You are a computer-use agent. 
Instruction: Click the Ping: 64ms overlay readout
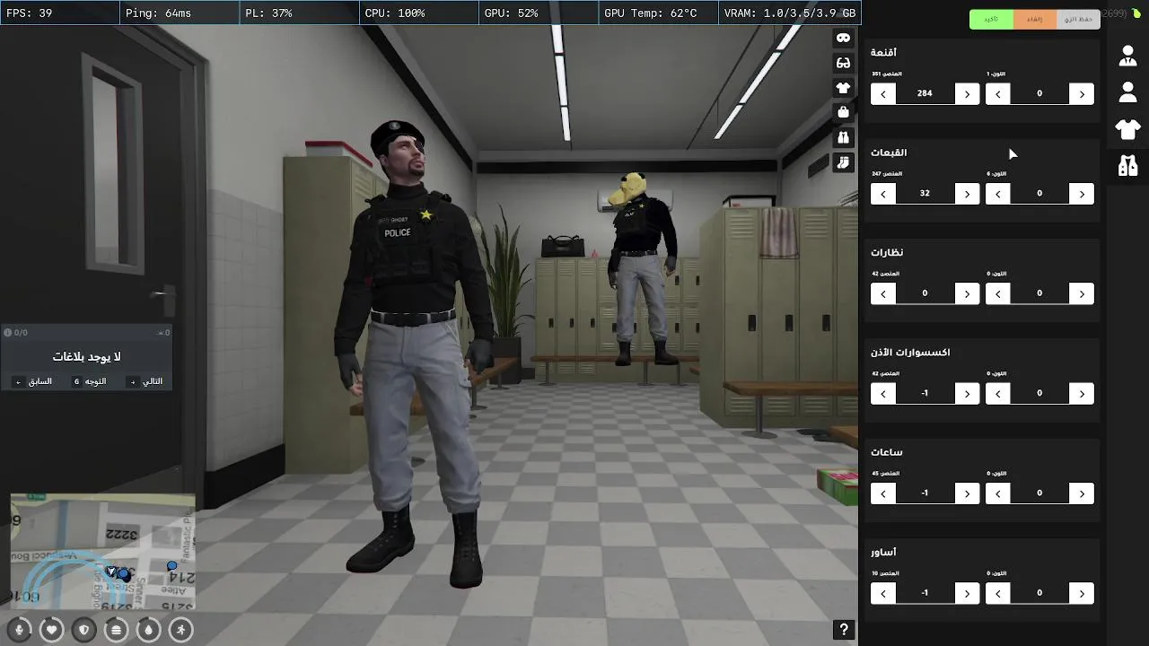pos(180,13)
